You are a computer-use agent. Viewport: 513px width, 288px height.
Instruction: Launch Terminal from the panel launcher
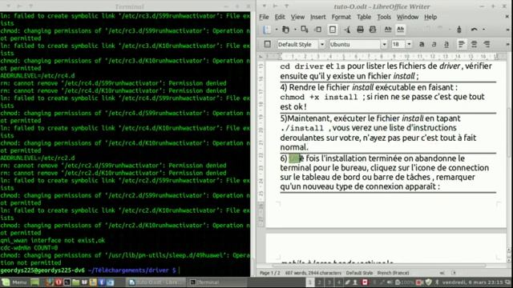click(x=67, y=282)
